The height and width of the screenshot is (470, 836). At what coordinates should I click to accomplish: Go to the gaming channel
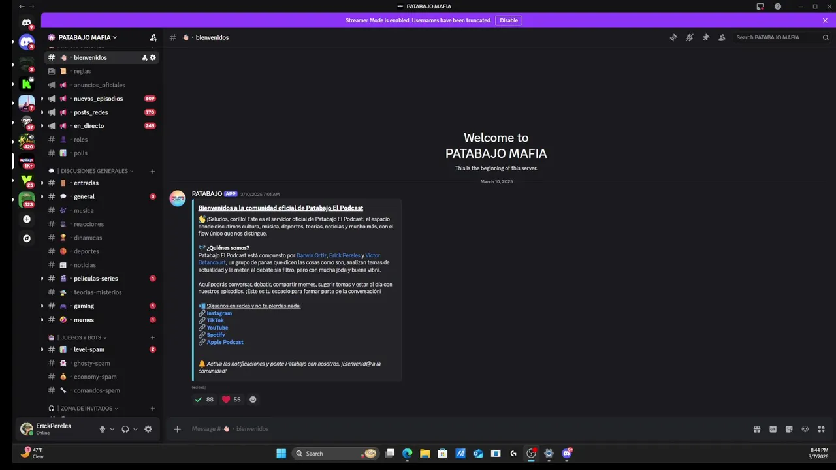(101, 306)
